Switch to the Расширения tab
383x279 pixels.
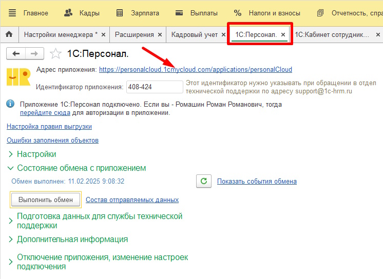click(134, 35)
